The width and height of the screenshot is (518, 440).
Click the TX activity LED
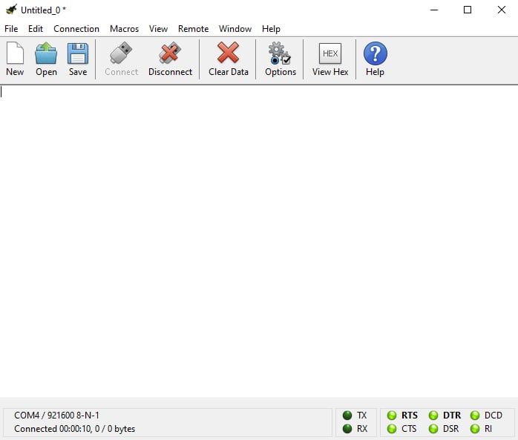click(347, 415)
